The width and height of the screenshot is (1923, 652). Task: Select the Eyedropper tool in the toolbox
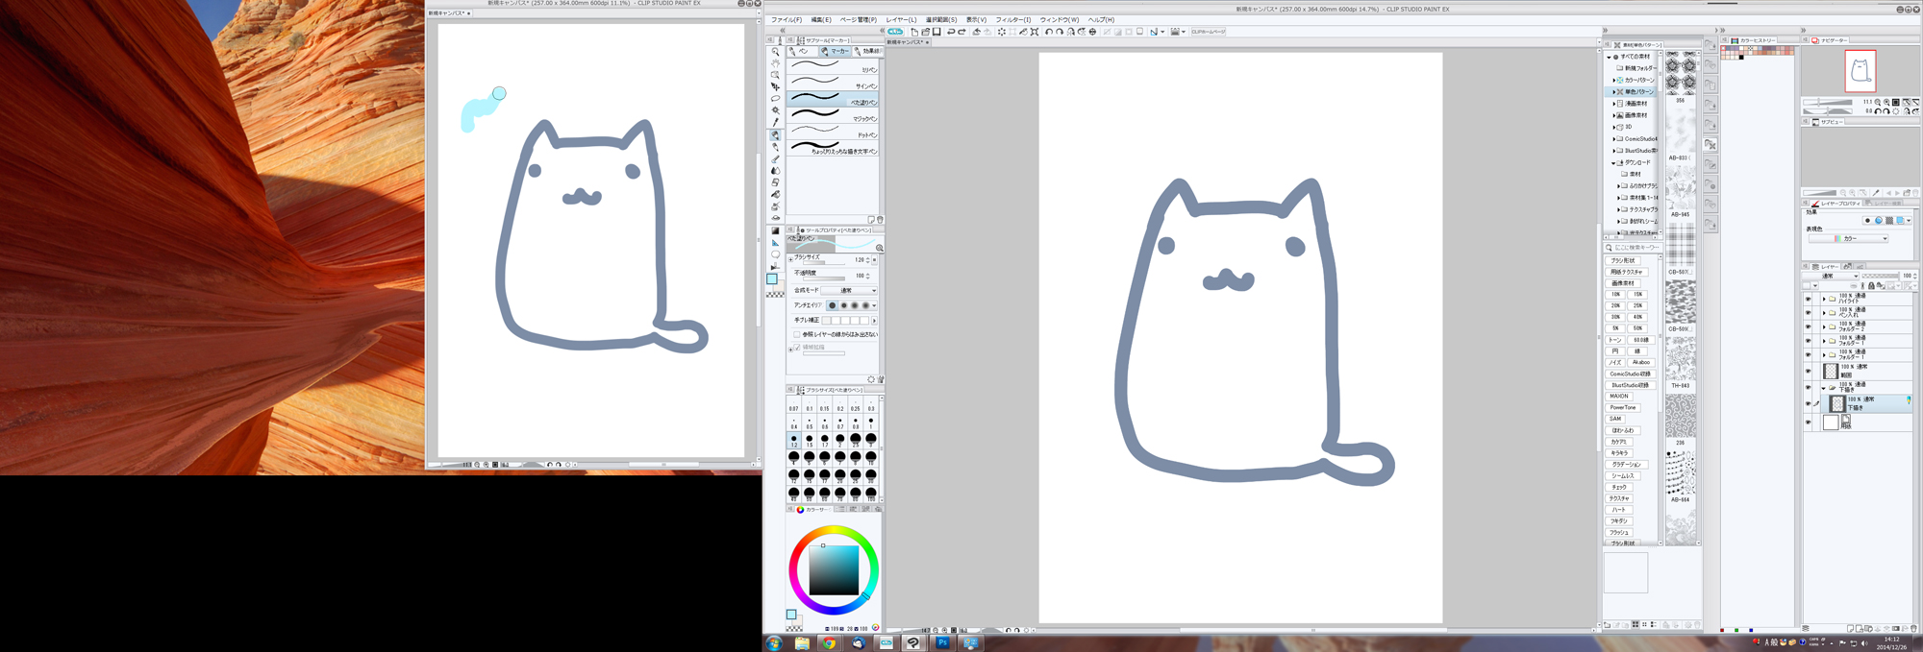[775, 123]
